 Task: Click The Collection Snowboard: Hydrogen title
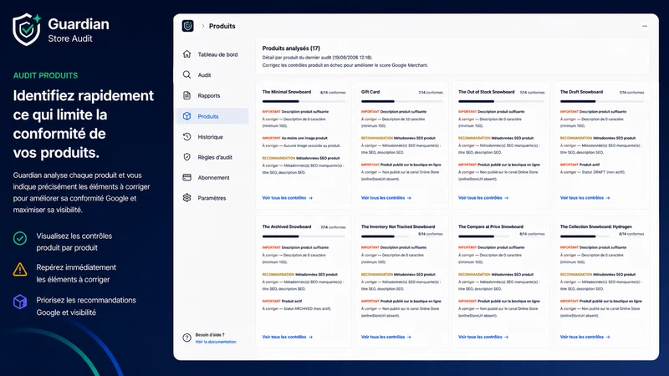tap(595, 226)
